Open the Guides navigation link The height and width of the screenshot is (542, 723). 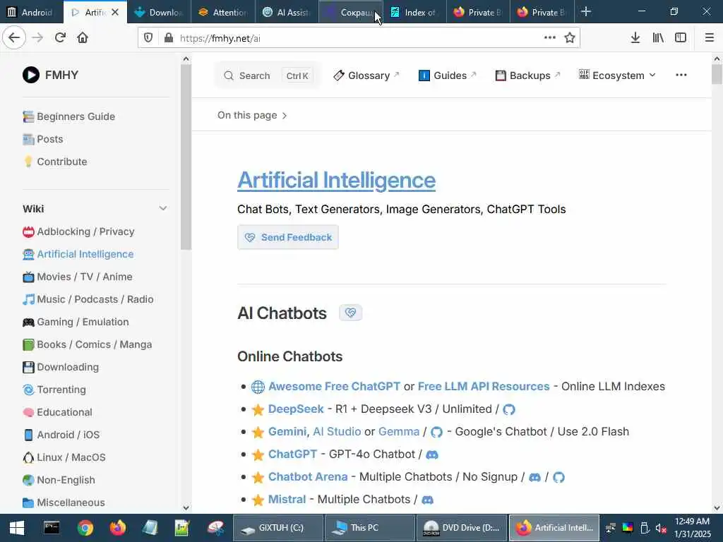click(447, 75)
